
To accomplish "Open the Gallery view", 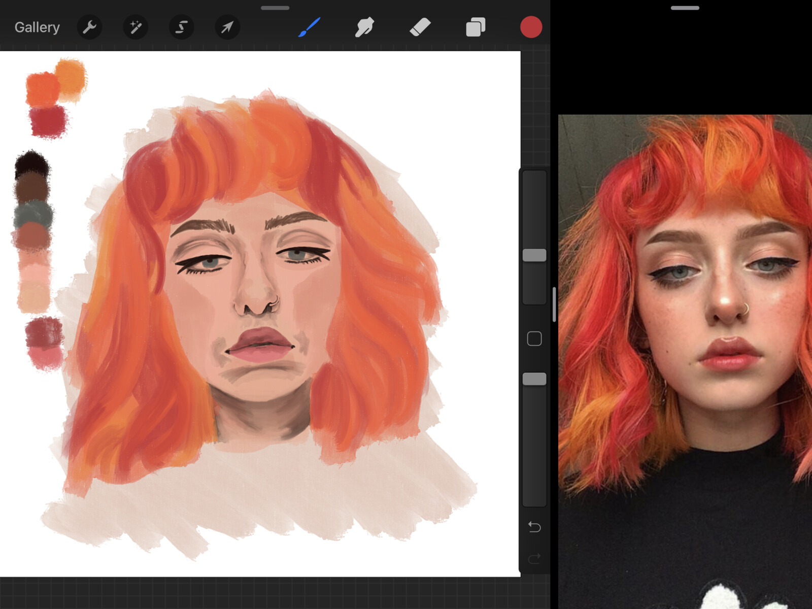I will tap(37, 27).
